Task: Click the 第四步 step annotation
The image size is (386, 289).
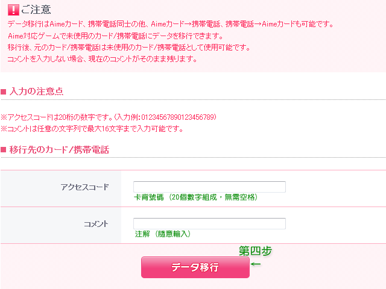Action: coord(256,250)
